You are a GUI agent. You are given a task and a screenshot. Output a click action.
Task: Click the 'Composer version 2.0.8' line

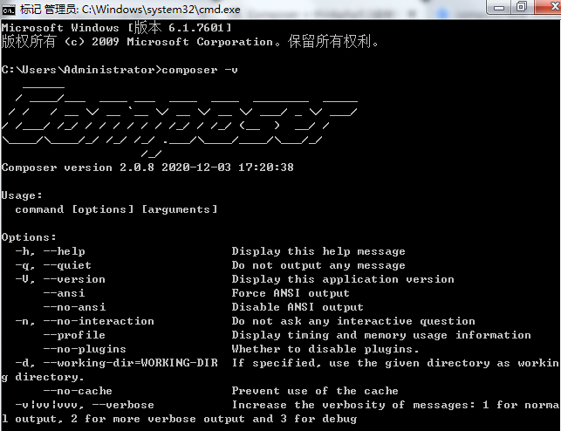point(147,168)
